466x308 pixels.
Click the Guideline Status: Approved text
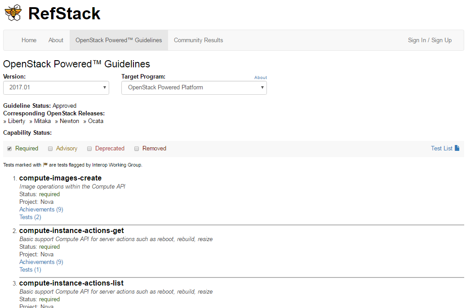[40, 106]
